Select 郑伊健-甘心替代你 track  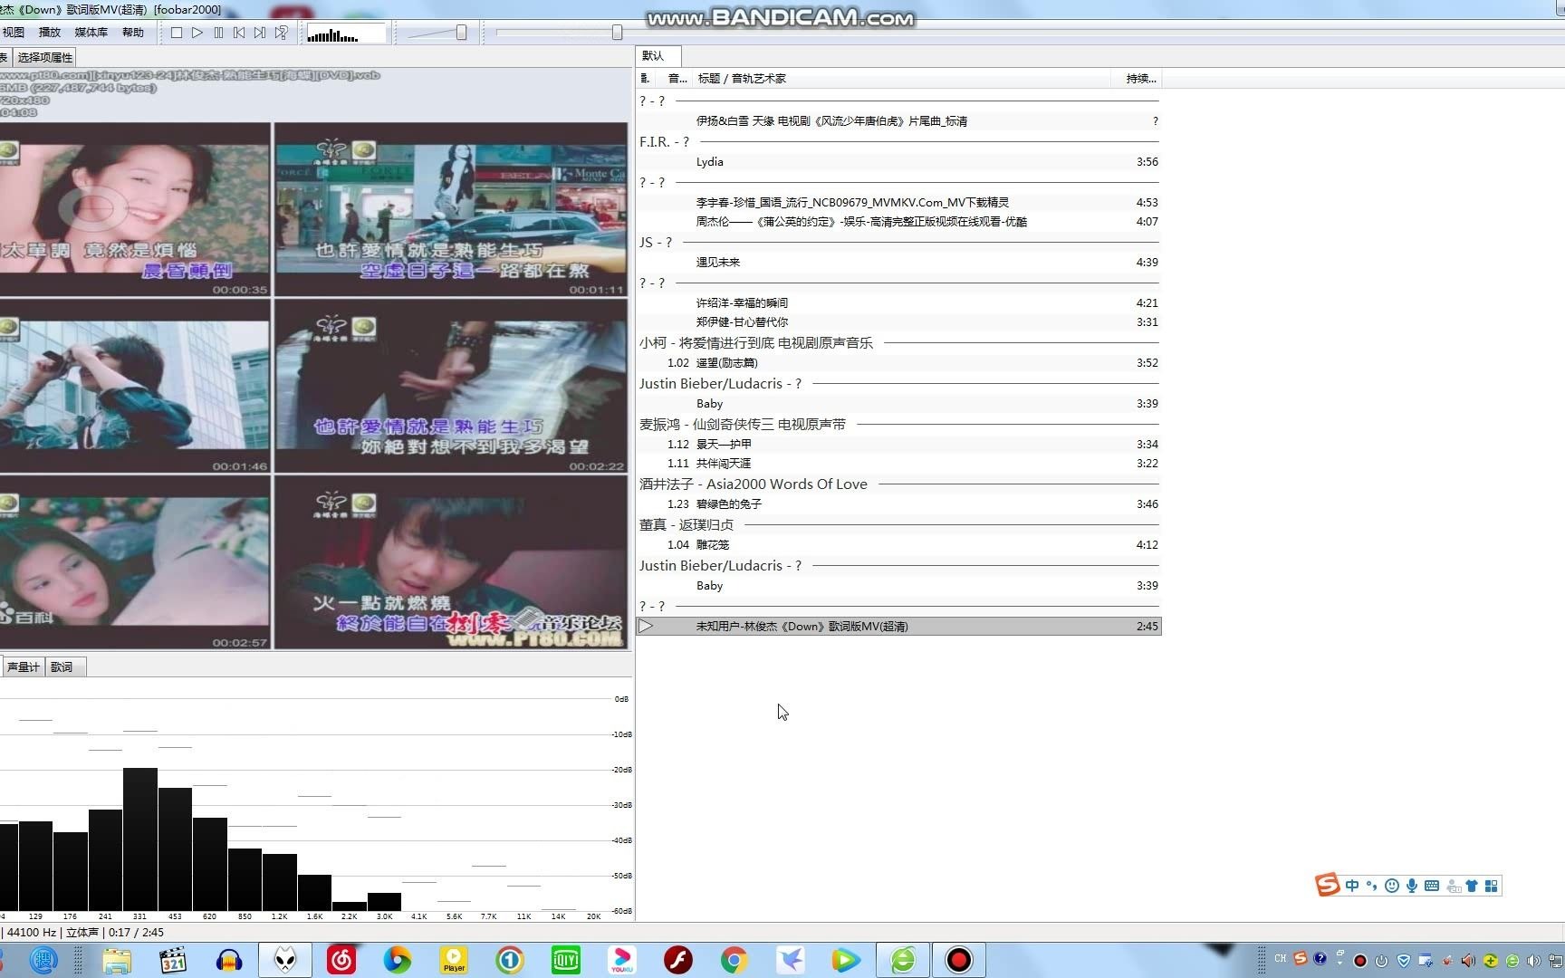click(x=898, y=322)
